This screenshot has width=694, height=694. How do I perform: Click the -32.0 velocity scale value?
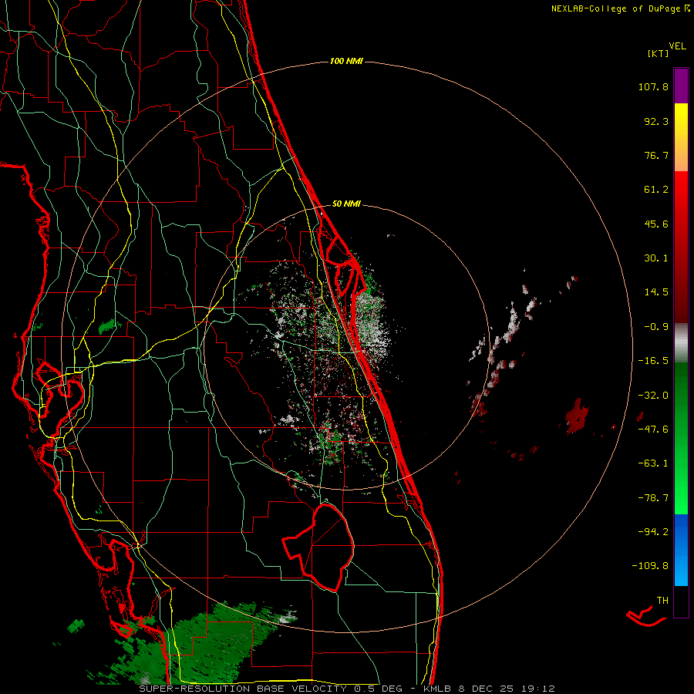pyautogui.click(x=653, y=396)
